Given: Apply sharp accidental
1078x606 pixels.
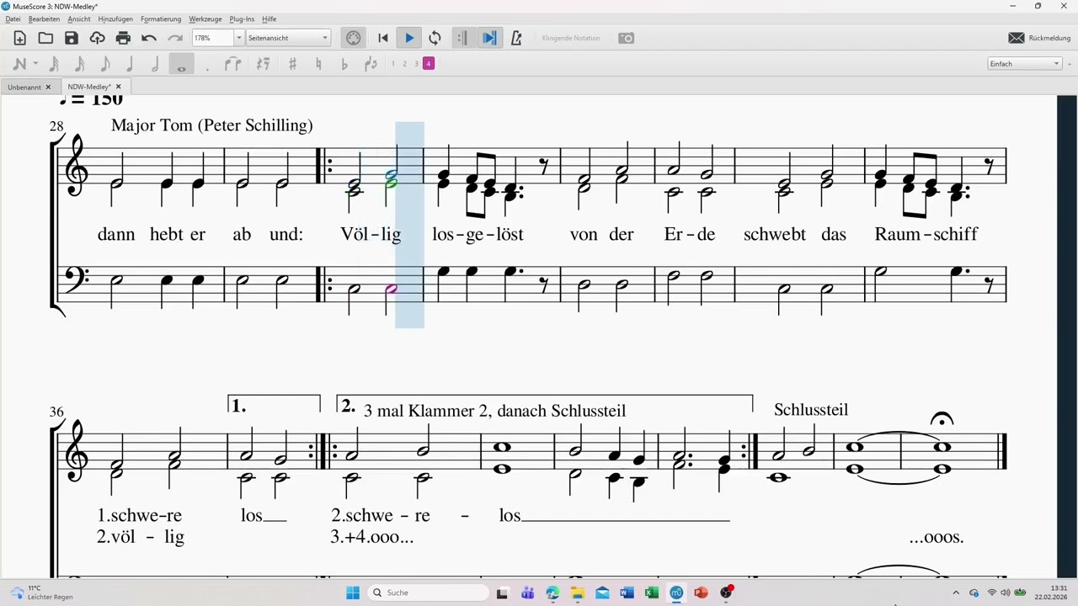Looking at the screenshot, I should 293,64.
